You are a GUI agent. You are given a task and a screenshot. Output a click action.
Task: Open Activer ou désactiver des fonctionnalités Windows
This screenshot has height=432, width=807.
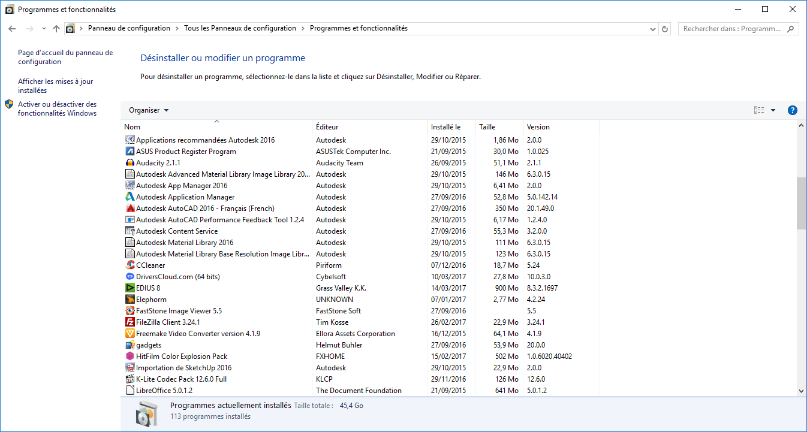coord(57,108)
